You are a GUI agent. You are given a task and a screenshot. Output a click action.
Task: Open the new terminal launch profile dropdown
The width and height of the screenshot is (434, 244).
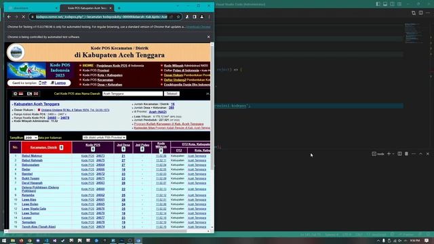pyautogui.click(x=393, y=154)
